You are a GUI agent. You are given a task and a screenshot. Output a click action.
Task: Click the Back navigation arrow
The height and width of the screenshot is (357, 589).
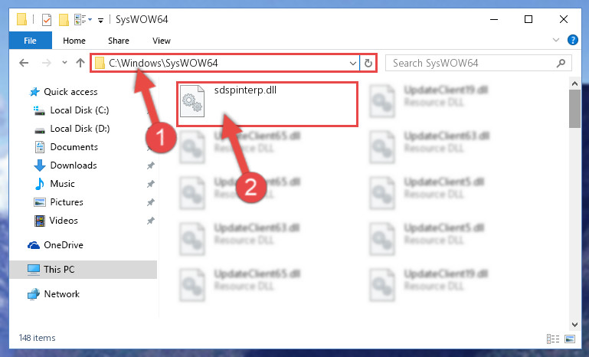pyautogui.click(x=24, y=63)
